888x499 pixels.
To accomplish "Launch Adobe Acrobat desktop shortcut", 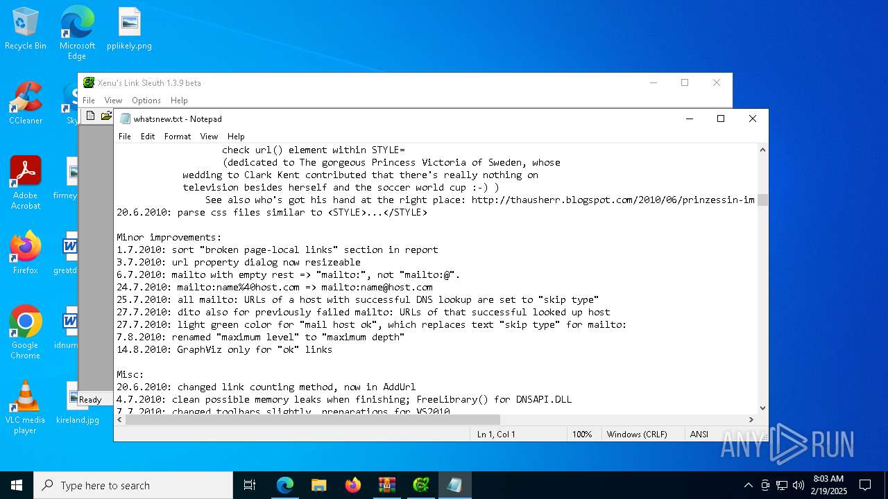I will (x=26, y=183).
